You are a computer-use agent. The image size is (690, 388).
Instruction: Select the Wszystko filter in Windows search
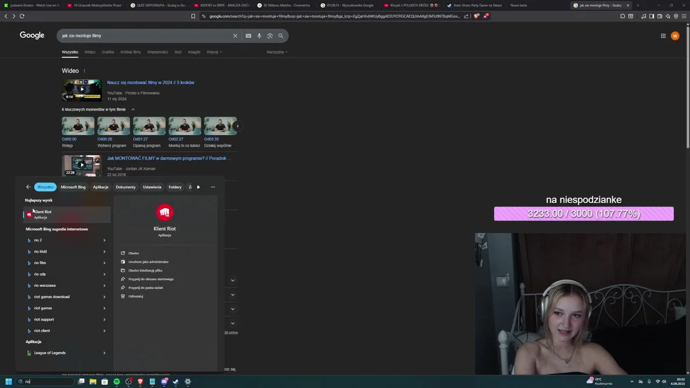[x=45, y=187]
